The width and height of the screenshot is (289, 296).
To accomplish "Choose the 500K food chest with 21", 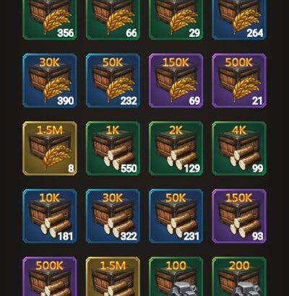I will coord(239,81).
